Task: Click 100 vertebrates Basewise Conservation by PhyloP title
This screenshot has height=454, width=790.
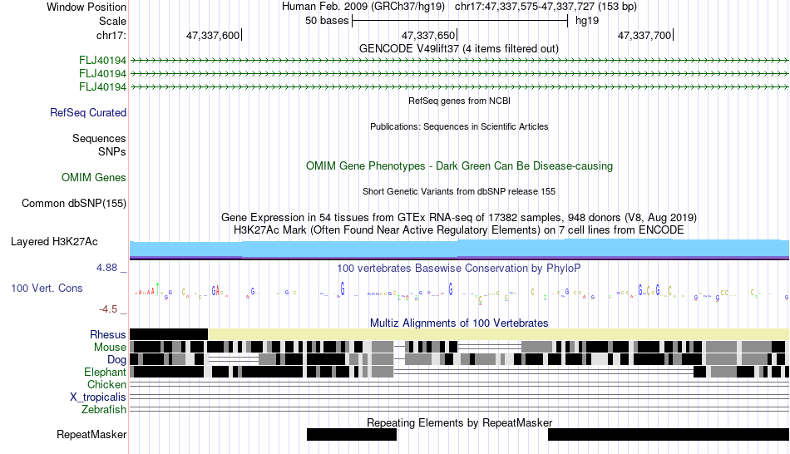Action: point(459,268)
